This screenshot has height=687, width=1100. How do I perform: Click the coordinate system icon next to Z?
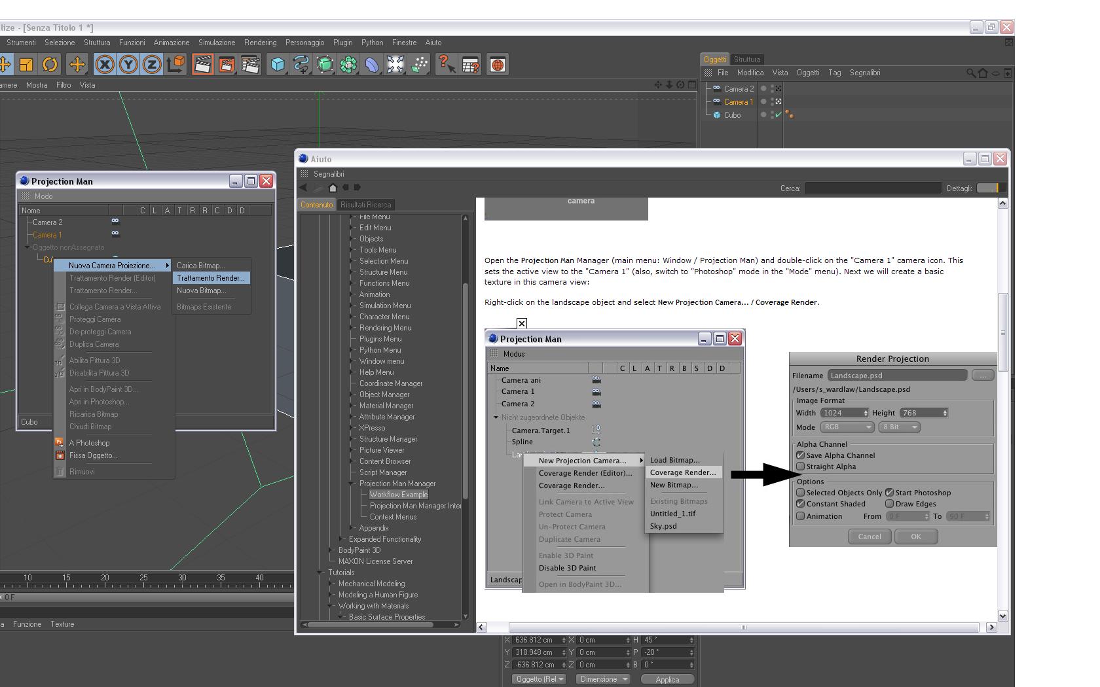point(175,64)
